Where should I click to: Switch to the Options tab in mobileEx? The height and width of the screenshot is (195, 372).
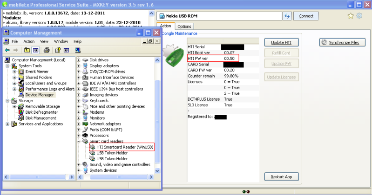[184, 26]
